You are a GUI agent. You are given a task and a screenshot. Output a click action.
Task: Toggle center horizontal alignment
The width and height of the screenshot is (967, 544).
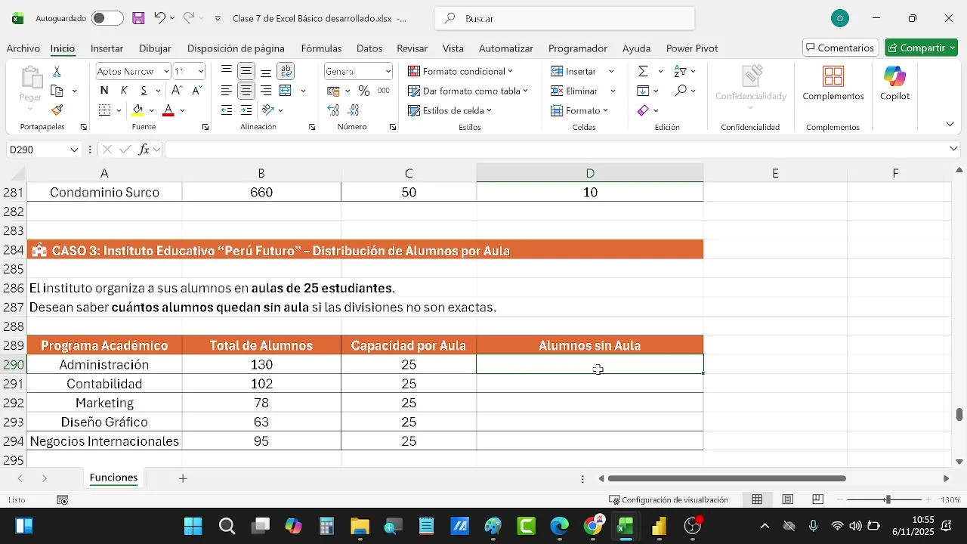246,91
